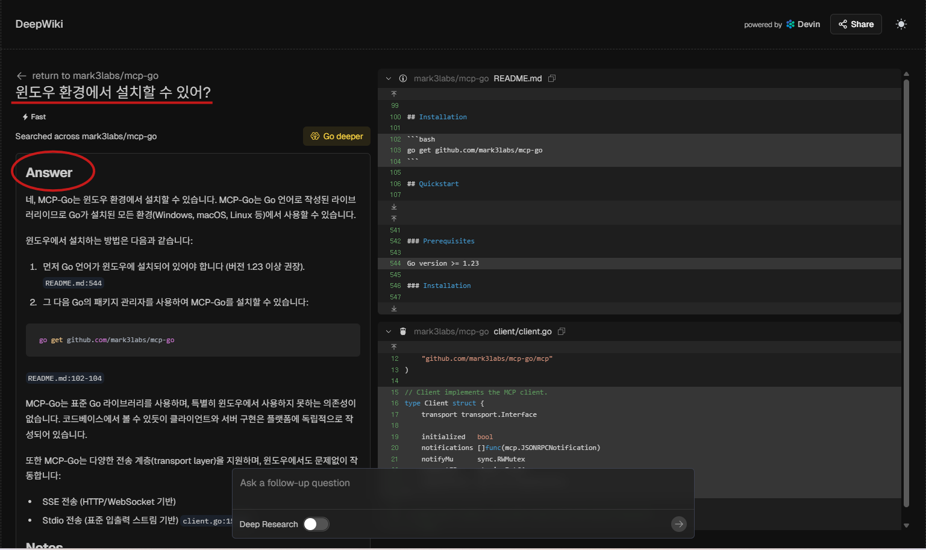
Task: Click the 'Go version >= 1.23' line 544
Action: coord(443,263)
